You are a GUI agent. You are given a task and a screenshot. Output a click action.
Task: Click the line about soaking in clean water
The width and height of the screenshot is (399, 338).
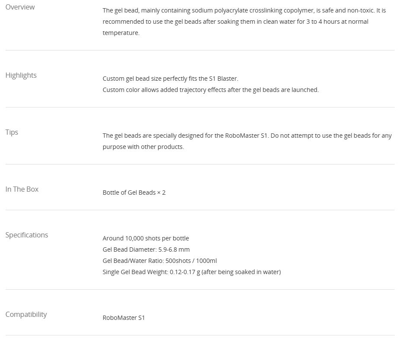[235, 22]
